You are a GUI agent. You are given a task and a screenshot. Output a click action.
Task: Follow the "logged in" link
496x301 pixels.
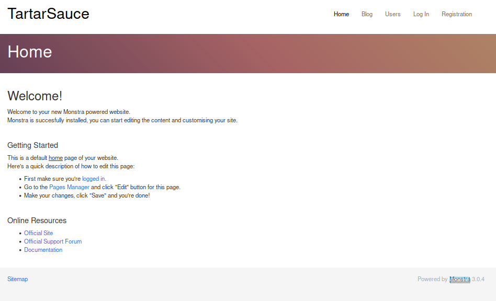click(94, 179)
